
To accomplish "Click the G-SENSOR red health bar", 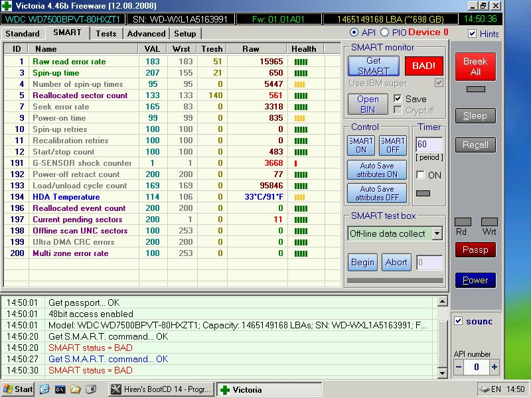I will pyautogui.click(x=295, y=163).
